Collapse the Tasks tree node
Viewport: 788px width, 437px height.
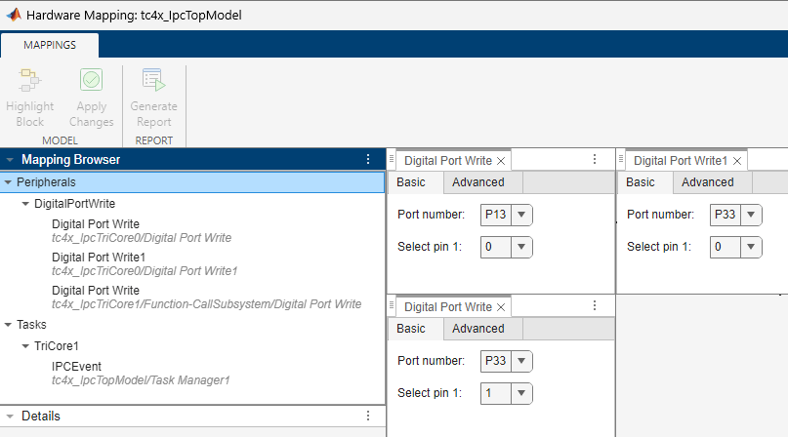coord(8,325)
